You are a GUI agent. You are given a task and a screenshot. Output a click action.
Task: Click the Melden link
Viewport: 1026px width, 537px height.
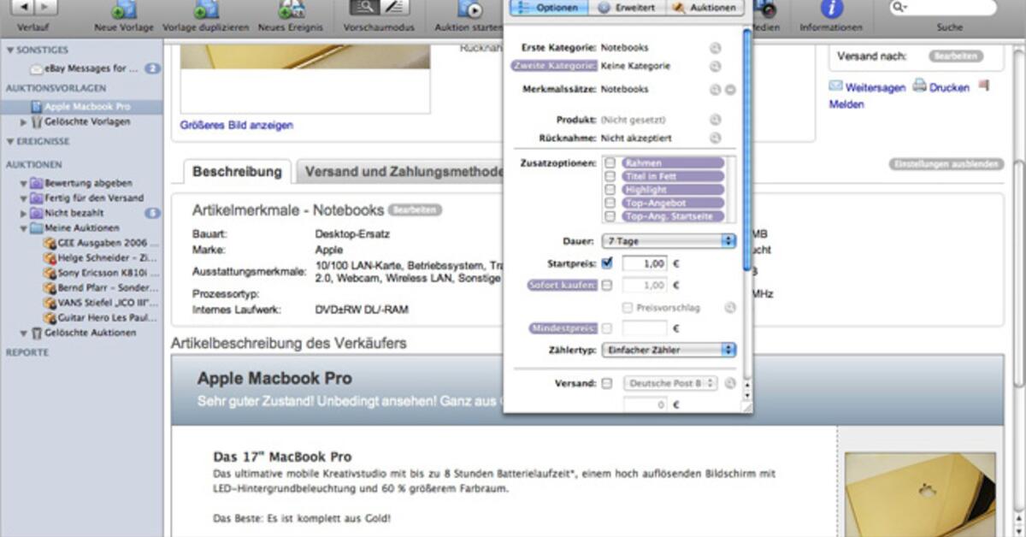[846, 104]
